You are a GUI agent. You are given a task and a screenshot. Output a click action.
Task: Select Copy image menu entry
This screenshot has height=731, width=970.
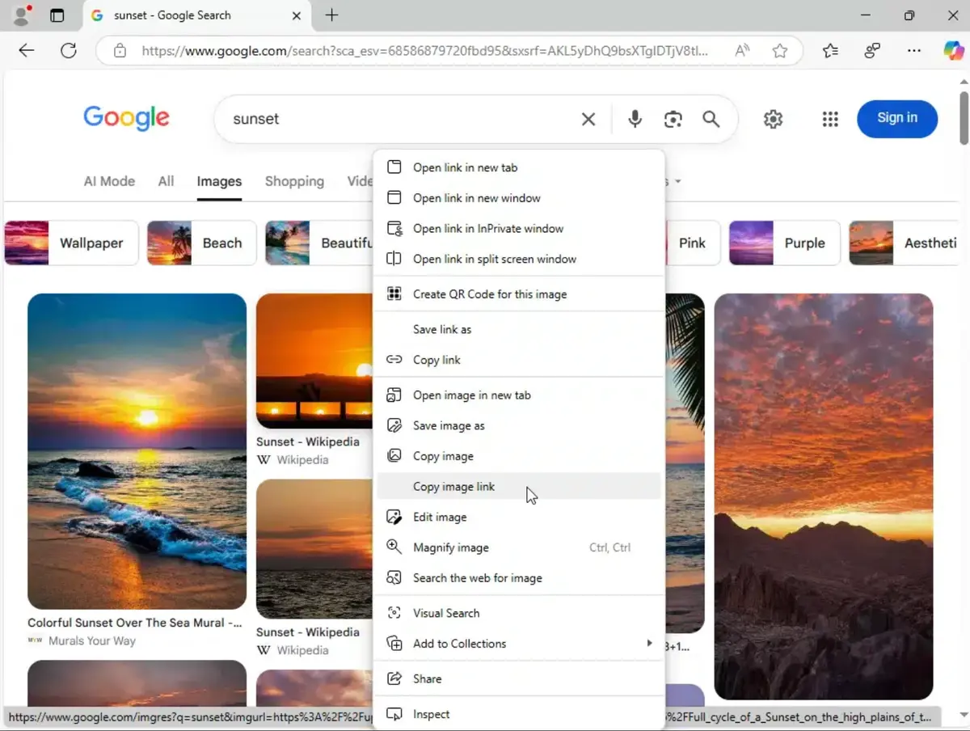pos(519,456)
